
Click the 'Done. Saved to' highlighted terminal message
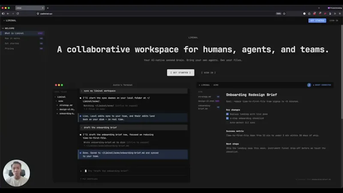click(x=133, y=154)
